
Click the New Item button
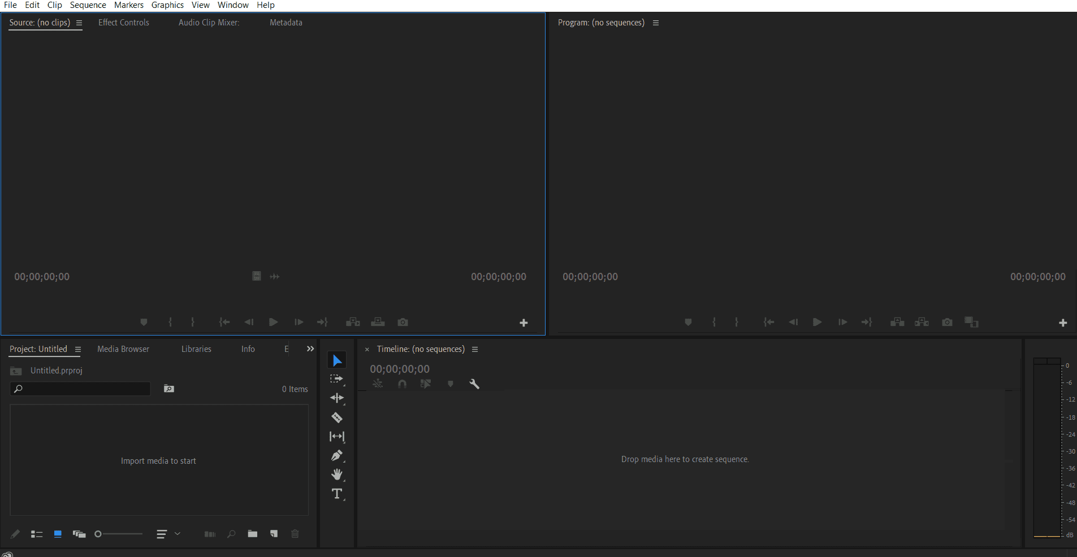[274, 534]
